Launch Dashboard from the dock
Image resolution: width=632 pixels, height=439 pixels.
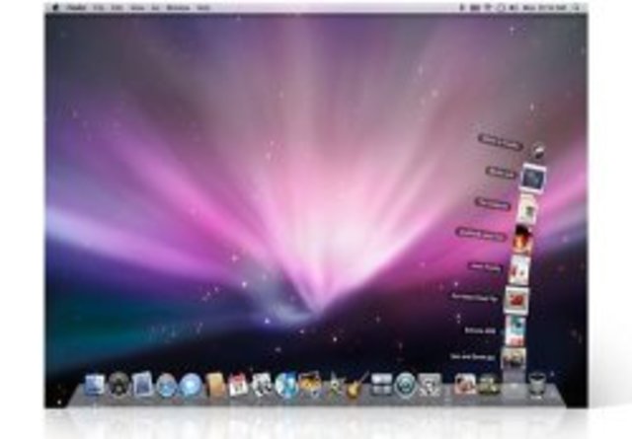pyautogui.click(x=118, y=384)
